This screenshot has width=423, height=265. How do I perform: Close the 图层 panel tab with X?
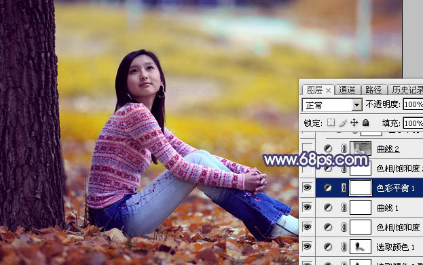coord(328,91)
